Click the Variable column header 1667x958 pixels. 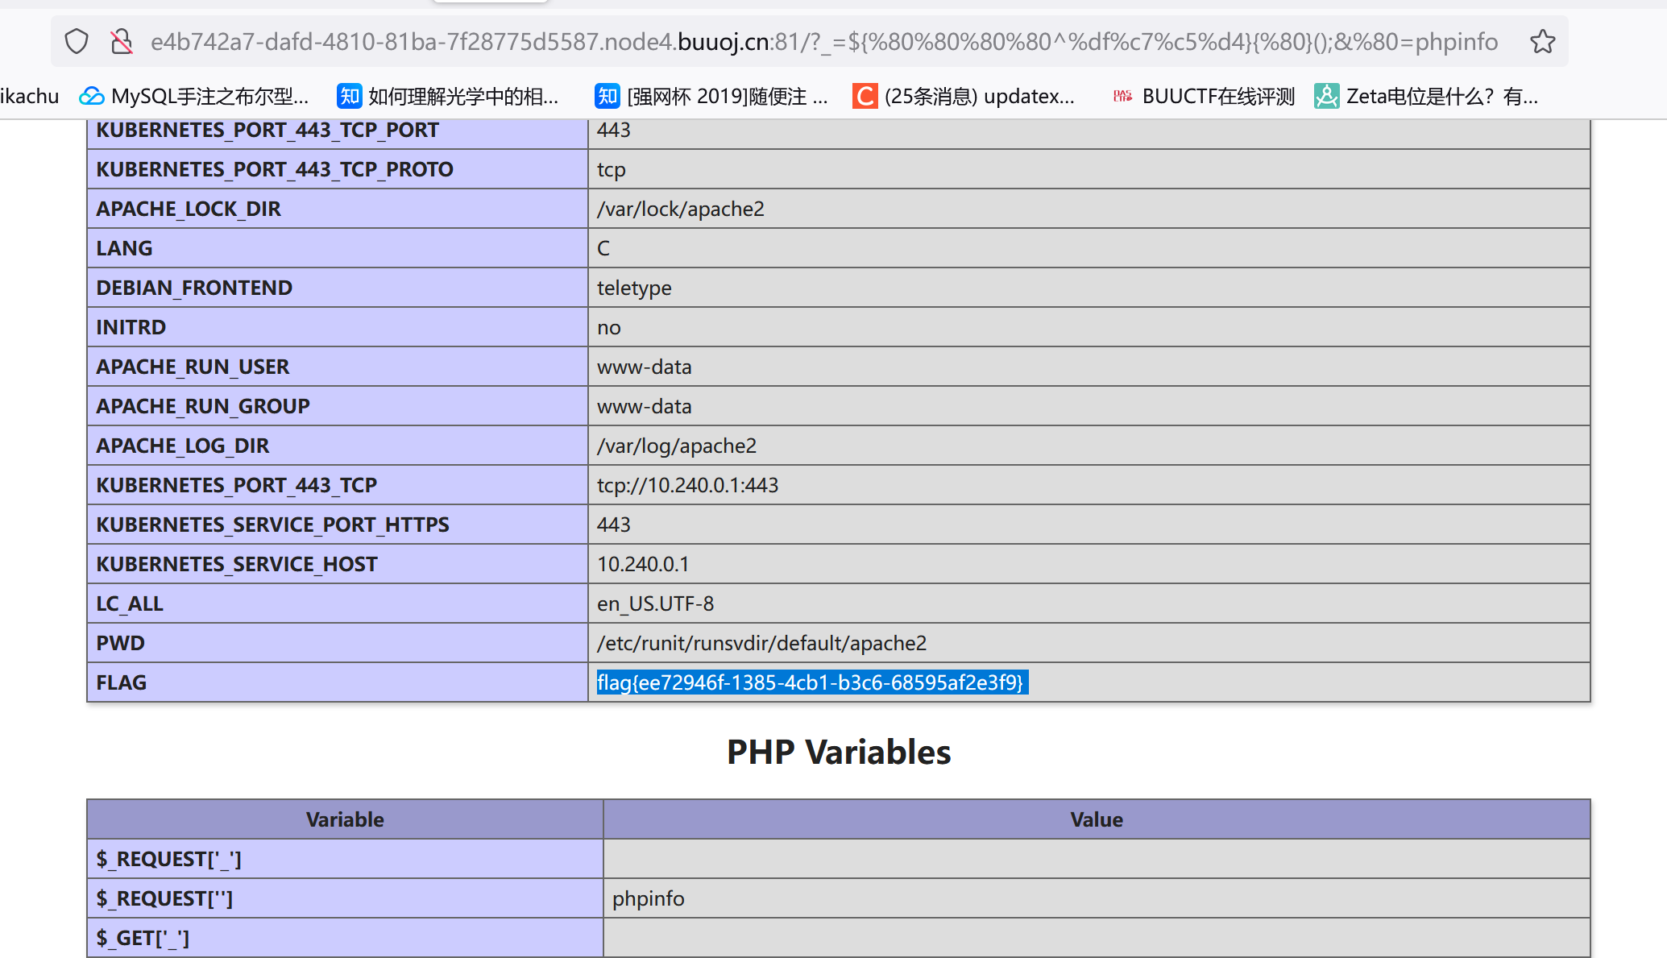coord(345,819)
